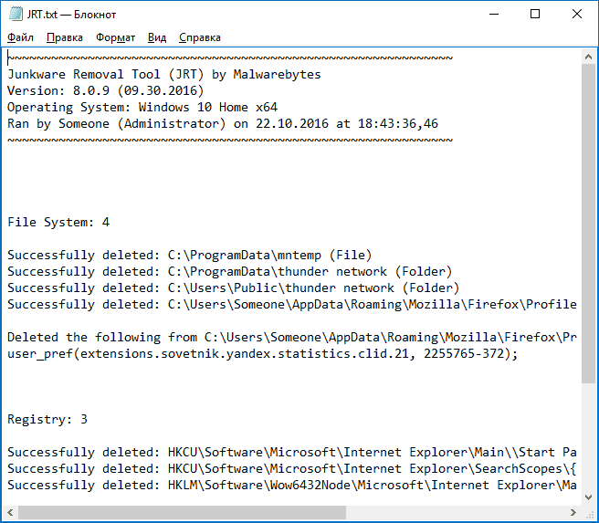Screen dimensions: 599x523
Task: Click the 'Registry: 3' line
Action: pos(47,419)
